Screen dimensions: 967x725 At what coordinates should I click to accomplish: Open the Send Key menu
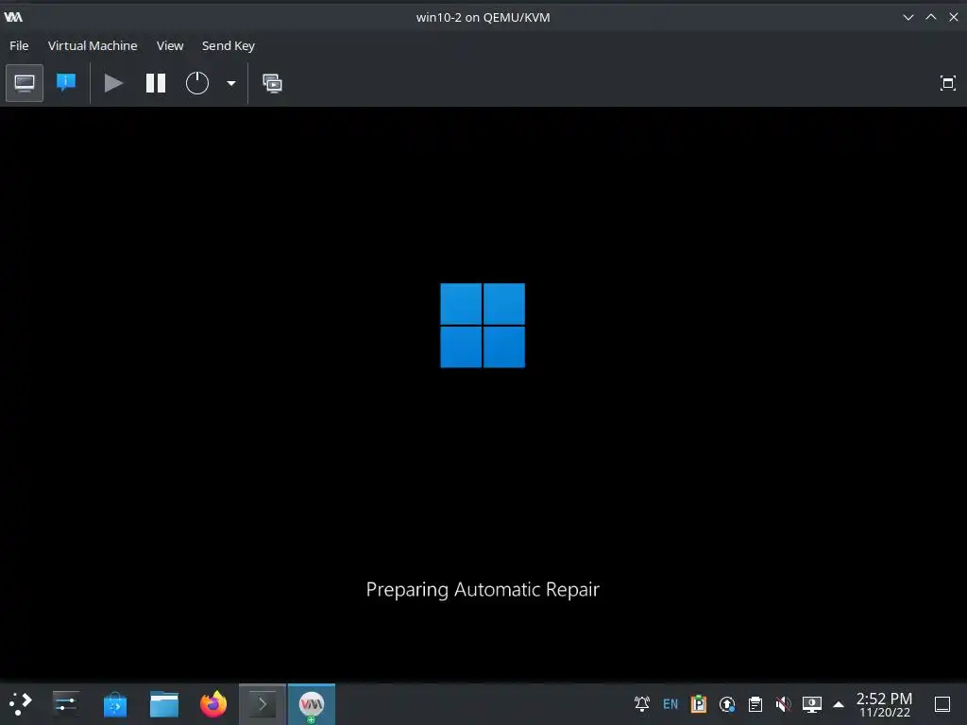229,45
